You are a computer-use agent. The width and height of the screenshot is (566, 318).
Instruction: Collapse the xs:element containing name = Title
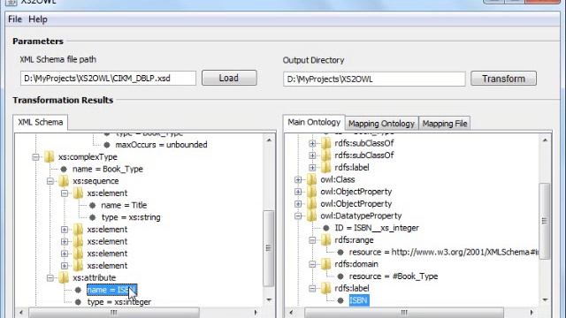[x=65, y=193]
